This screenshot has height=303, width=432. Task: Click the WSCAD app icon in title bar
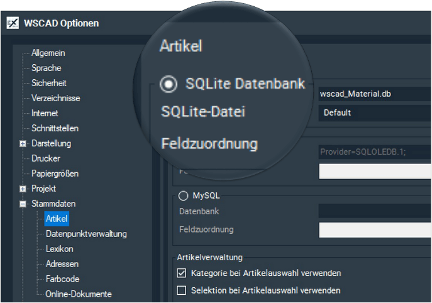tap(12, 23)
